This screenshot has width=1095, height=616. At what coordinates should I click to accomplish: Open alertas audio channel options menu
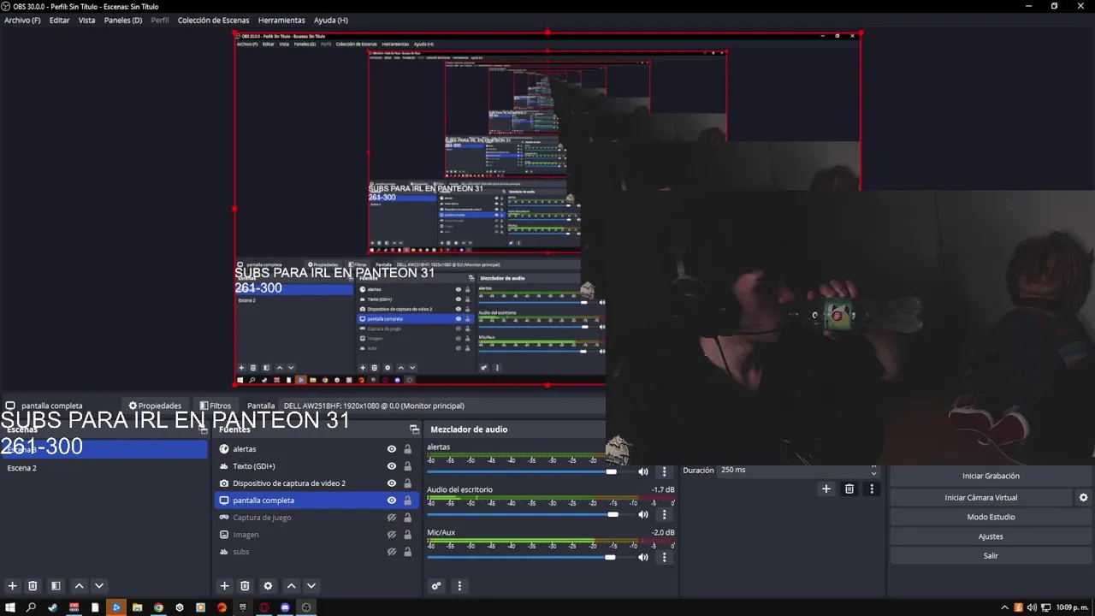664,471
